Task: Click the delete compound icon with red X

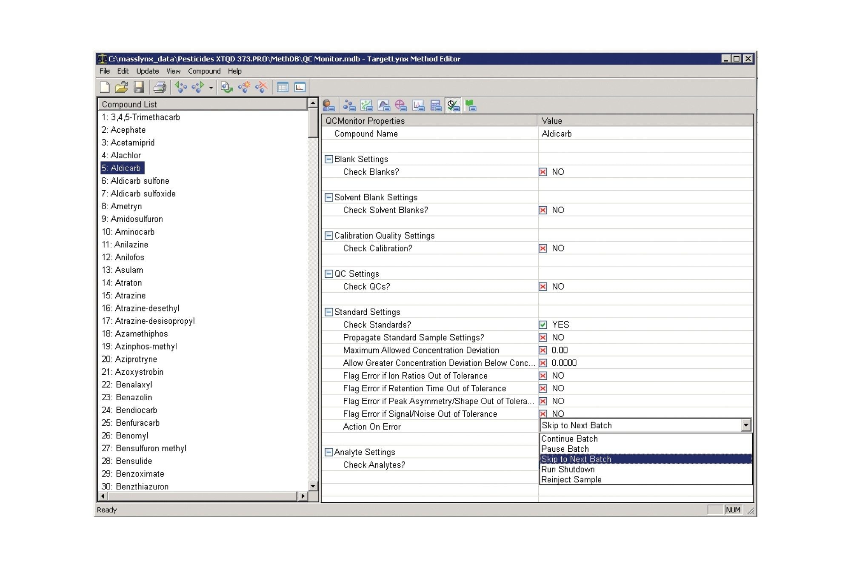Action: click(261, 87)
